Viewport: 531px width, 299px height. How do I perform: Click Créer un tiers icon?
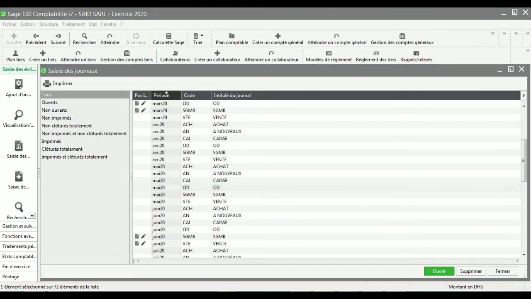(x=43, y=56)
